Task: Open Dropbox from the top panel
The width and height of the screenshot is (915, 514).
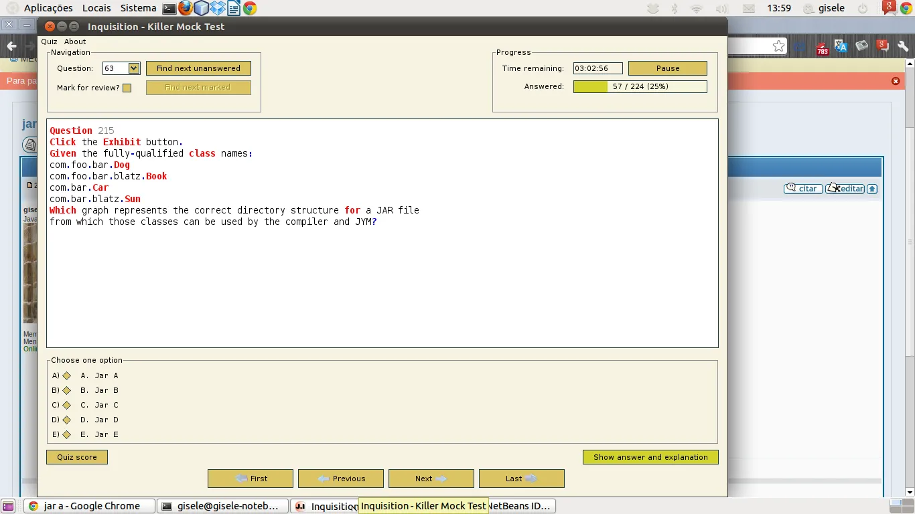Action: [x=218, y=9]
